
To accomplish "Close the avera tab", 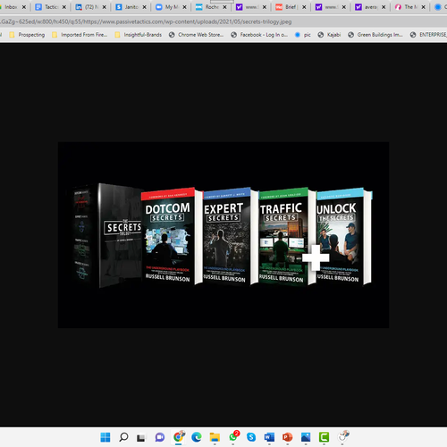I will [x=384, y=7].
